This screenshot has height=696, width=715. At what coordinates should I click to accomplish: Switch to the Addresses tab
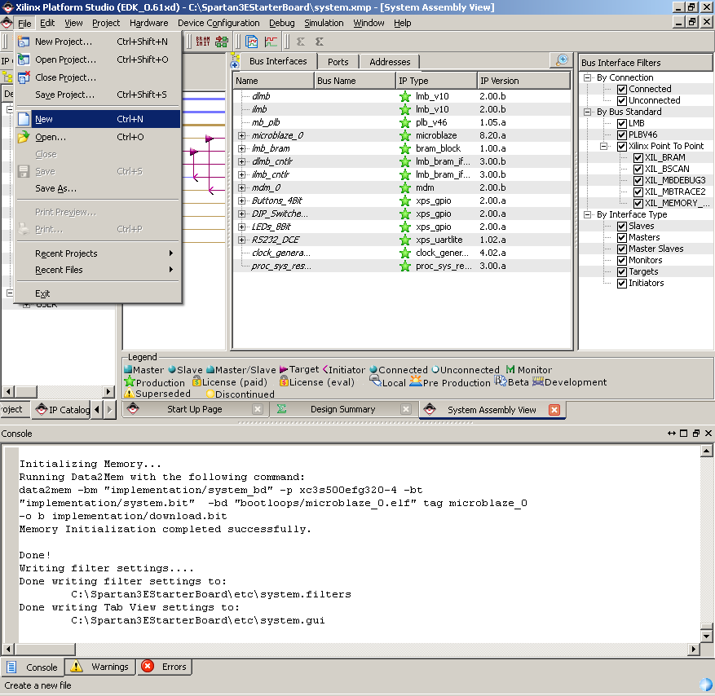point(390,62)
